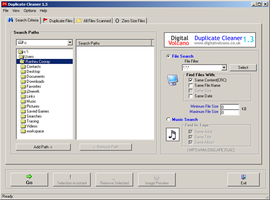Open the File menu

[5, 11]
